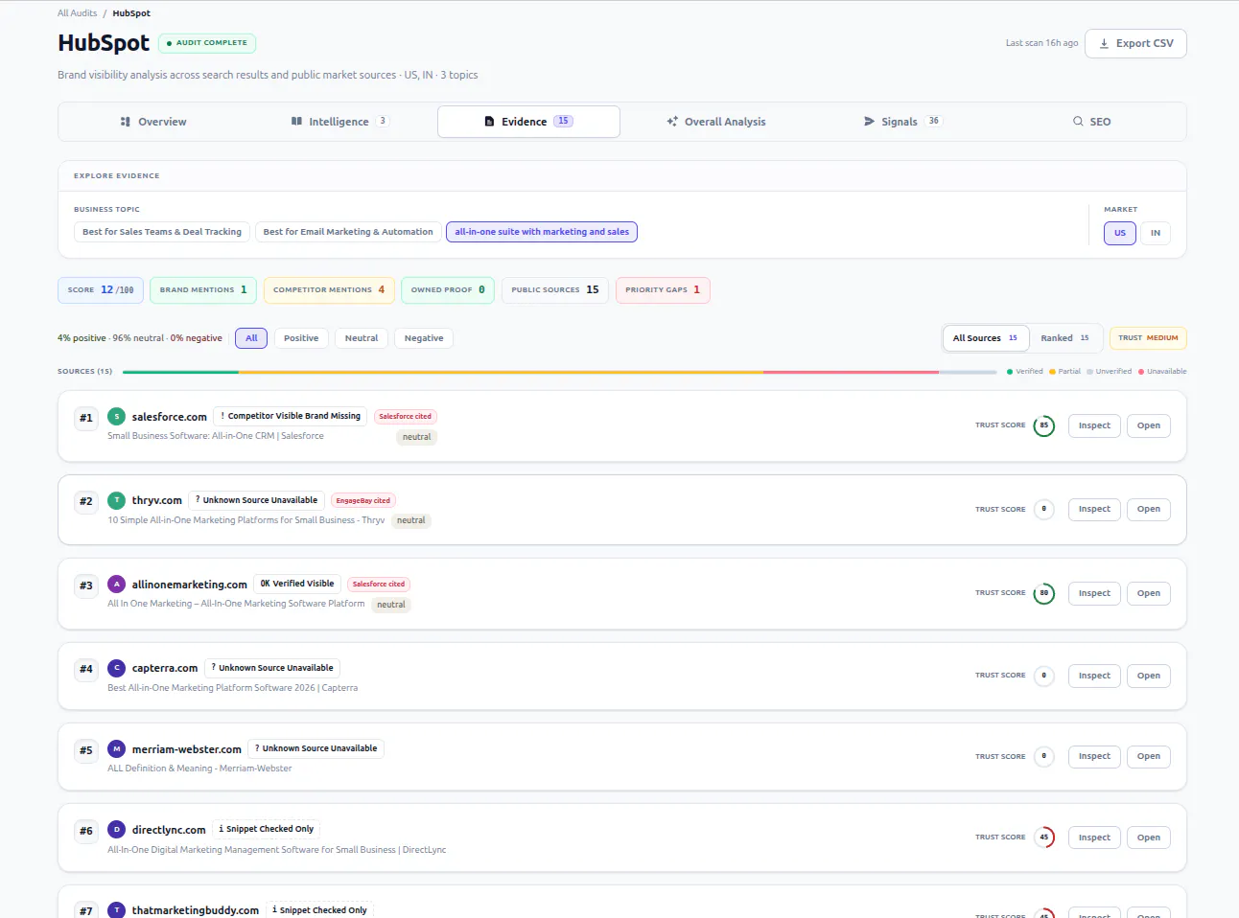Click the Brand Mentions stat card
This screenshot has height=918, width=1239.
(203, 290)
